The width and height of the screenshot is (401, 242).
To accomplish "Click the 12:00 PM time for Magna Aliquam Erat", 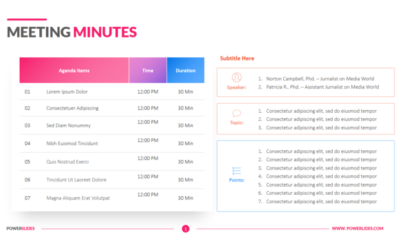I will [148, 195].
